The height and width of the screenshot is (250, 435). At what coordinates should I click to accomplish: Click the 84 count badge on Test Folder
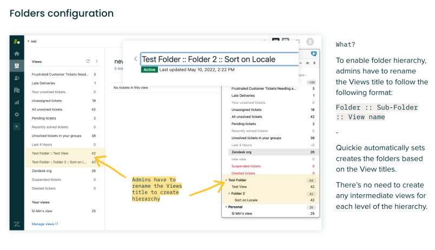tap(311, 180)
